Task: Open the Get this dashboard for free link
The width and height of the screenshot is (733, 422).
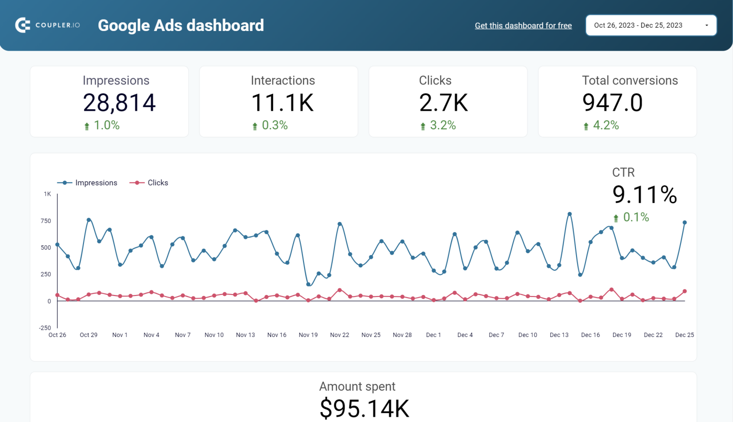Action: (x=523, y=25)
